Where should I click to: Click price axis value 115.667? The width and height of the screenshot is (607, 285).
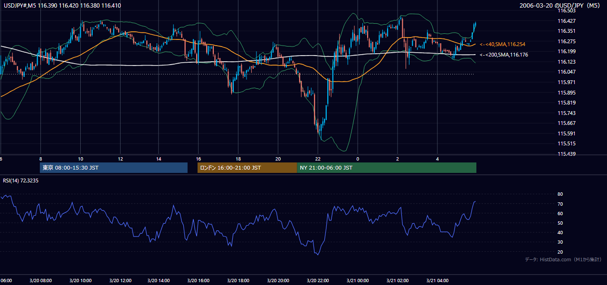tap(566, 123)
